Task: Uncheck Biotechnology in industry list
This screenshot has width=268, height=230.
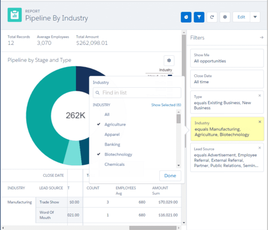Action: tap(118, 155)
